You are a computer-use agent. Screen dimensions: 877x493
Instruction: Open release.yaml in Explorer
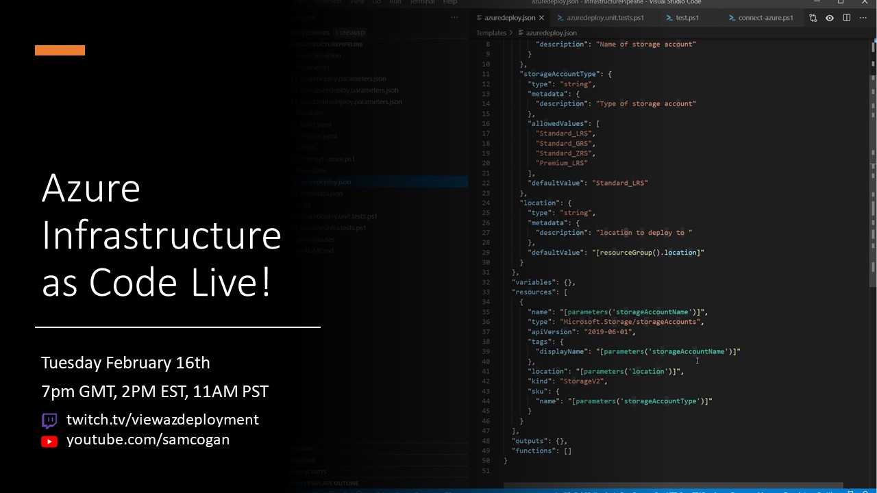[318, 136]
